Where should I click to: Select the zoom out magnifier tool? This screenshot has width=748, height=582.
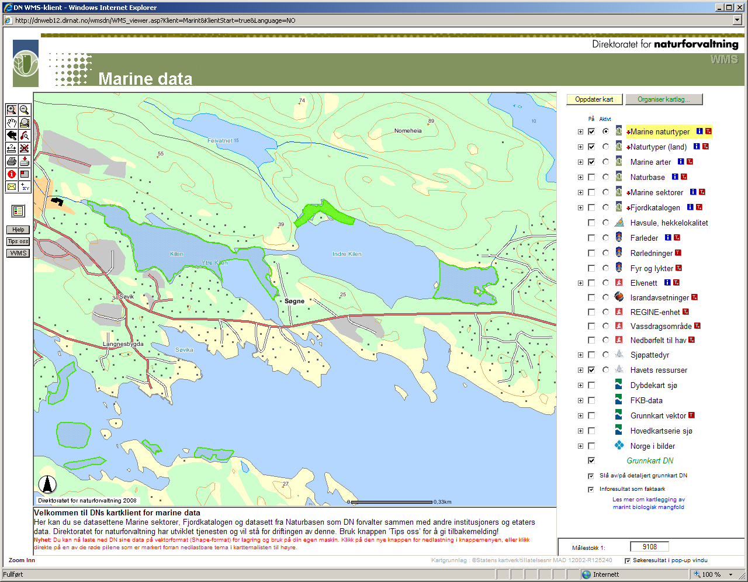tap(25, 109)
